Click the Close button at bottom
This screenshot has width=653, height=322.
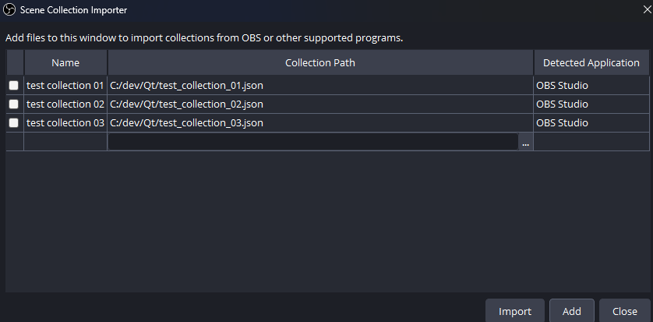coord(624,311)
